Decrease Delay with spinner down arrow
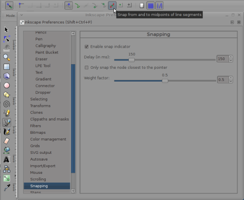The image size is (244, 200). coord(231,61)
